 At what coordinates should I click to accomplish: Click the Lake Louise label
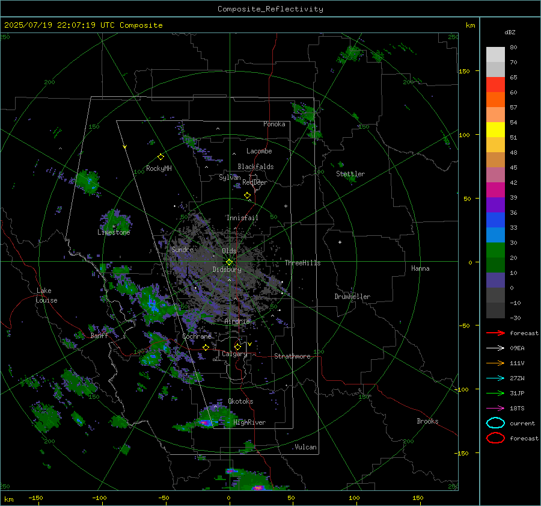46,295
